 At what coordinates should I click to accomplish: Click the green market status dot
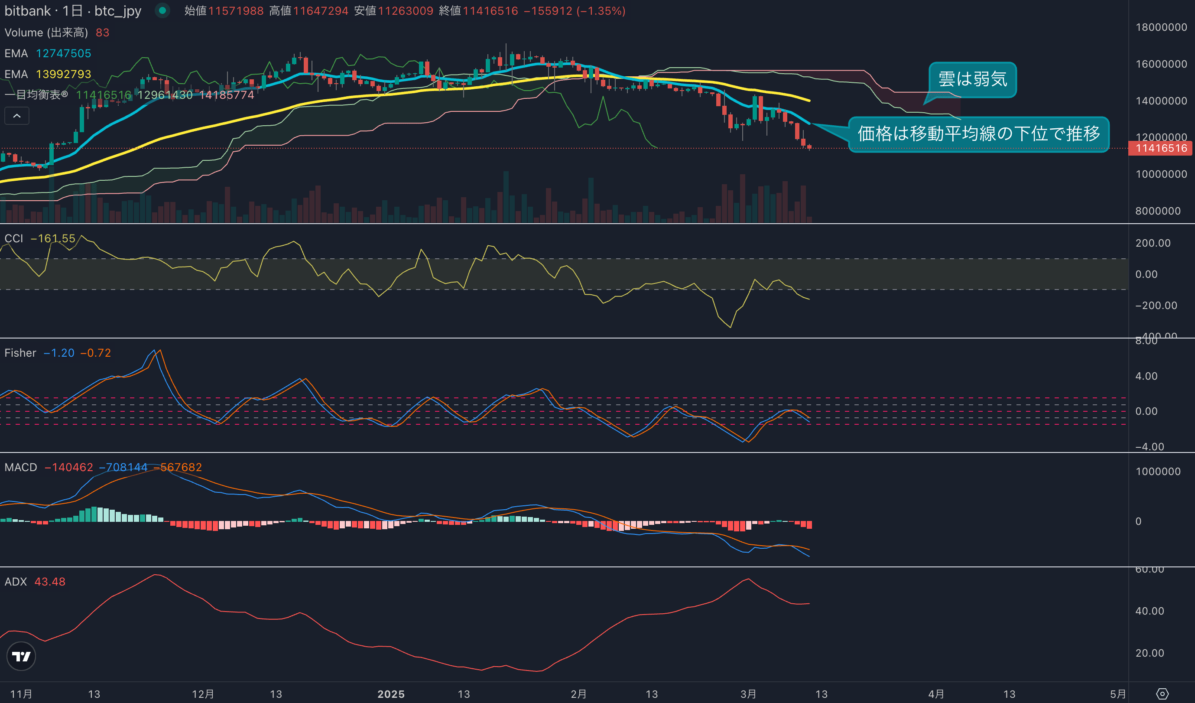pyautogui.click(x=162, y=10)
